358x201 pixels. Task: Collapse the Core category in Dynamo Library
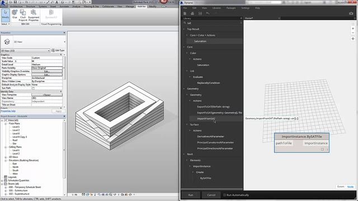click(x=184, y=47)
